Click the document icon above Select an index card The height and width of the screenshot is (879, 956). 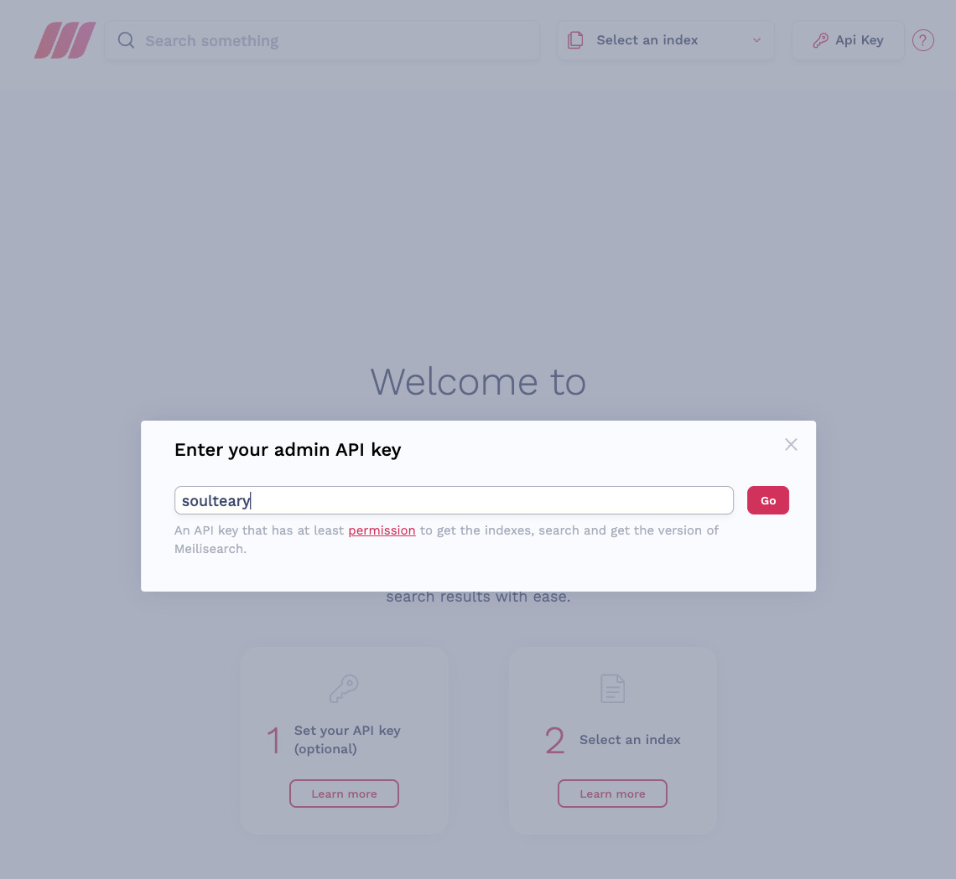(x=612, y=688)
